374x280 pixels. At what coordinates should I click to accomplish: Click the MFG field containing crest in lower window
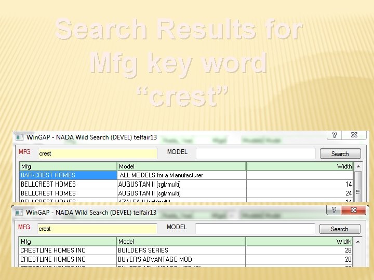(x=97, y=229)
